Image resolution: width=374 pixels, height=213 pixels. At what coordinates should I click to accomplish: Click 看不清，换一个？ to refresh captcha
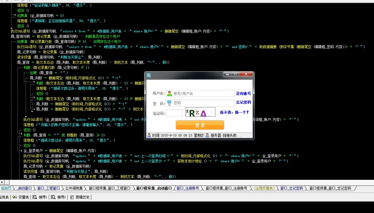(234, 112)
